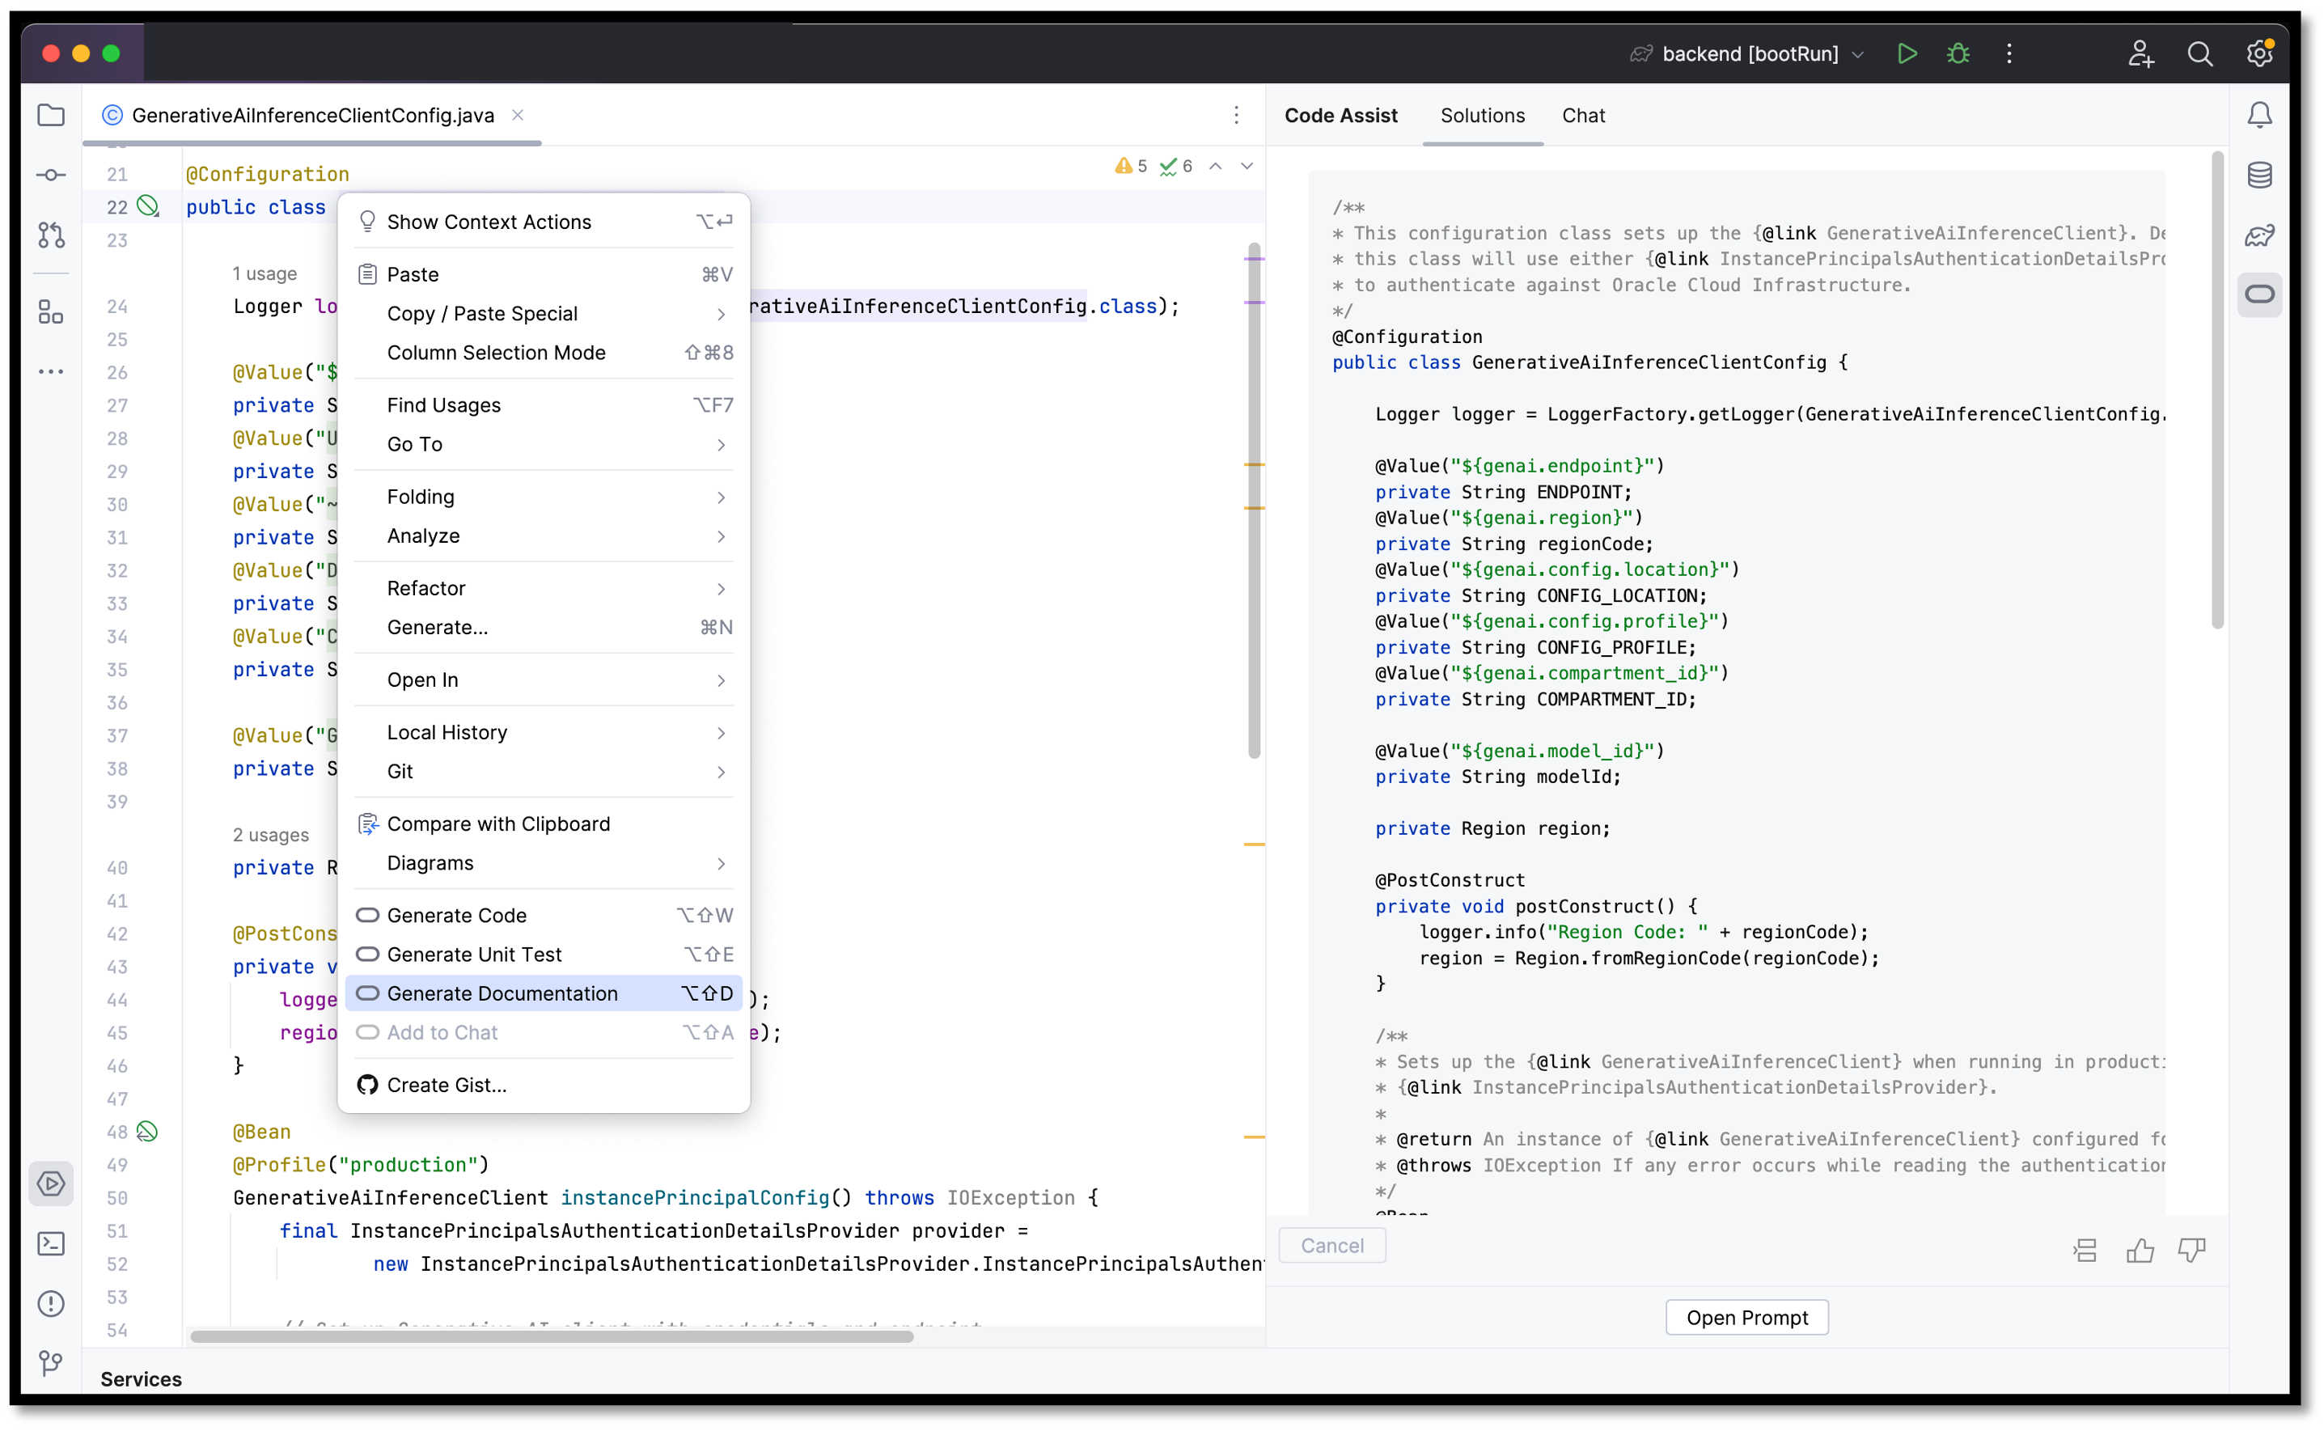
Task: Open the Terminal tool window
Action: (51, 1243)
